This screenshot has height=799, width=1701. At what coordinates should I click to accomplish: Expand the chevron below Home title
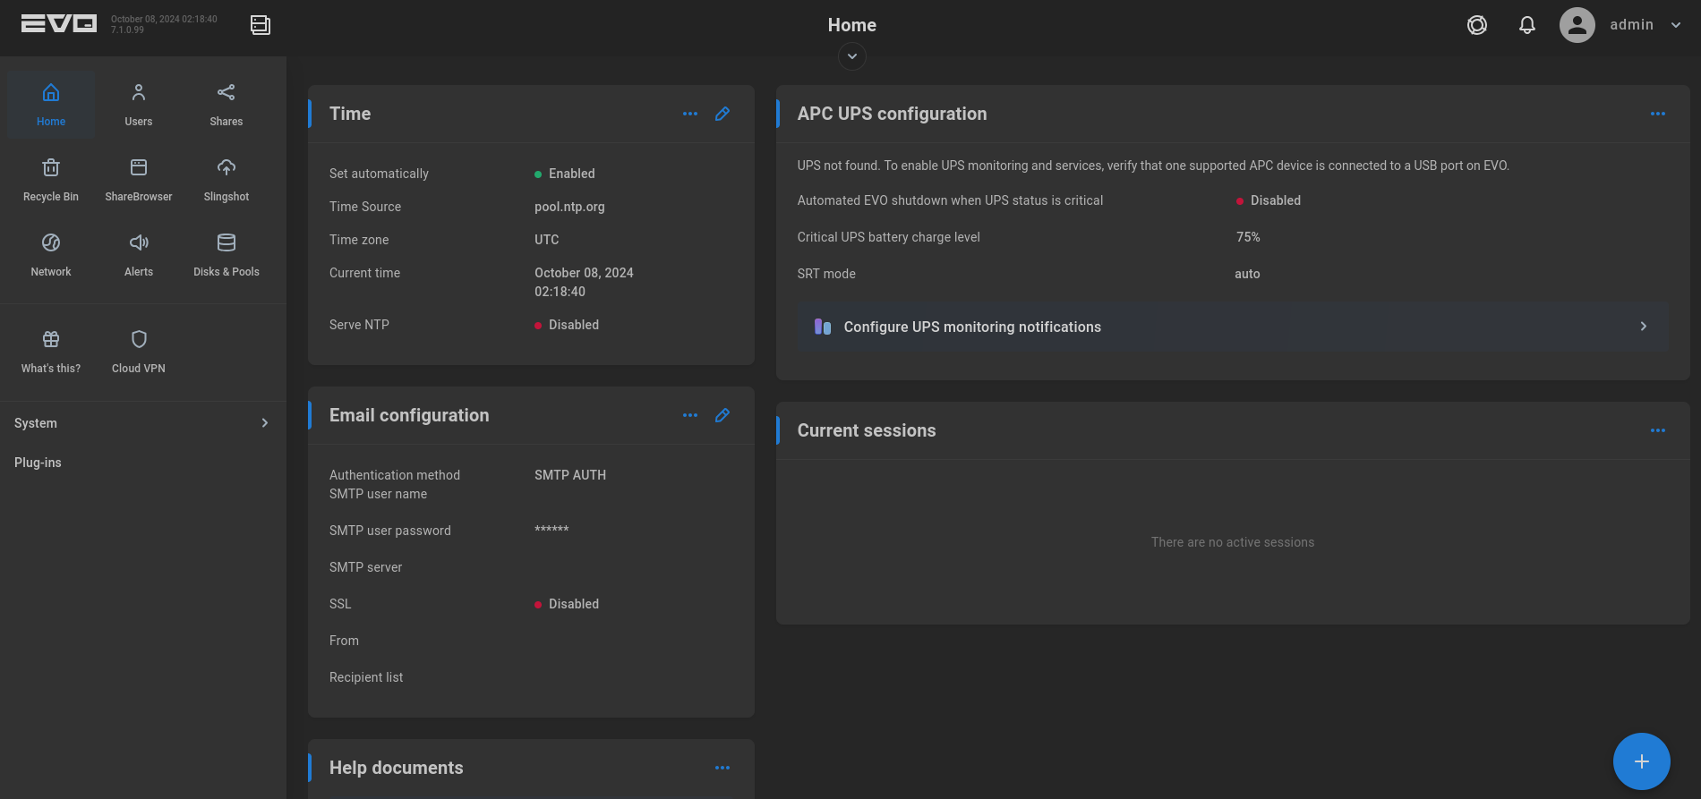(x=852, y=56)
